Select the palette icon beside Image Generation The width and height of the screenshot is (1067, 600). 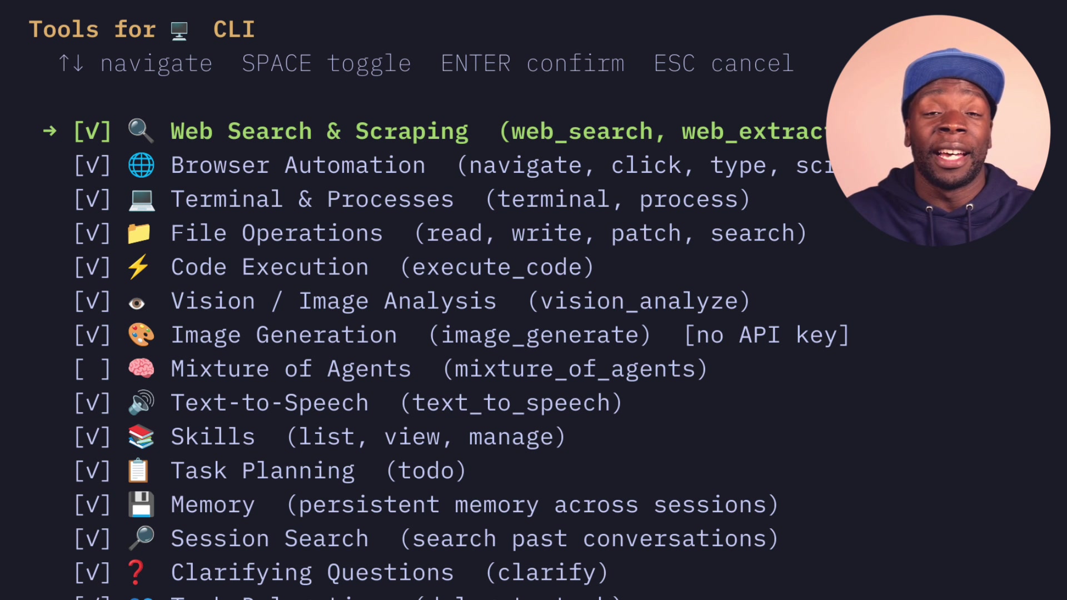coord(140,334)
